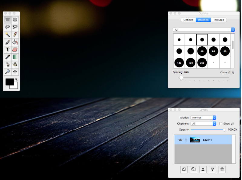Select the 96 size brush

[x=225, y=51]
